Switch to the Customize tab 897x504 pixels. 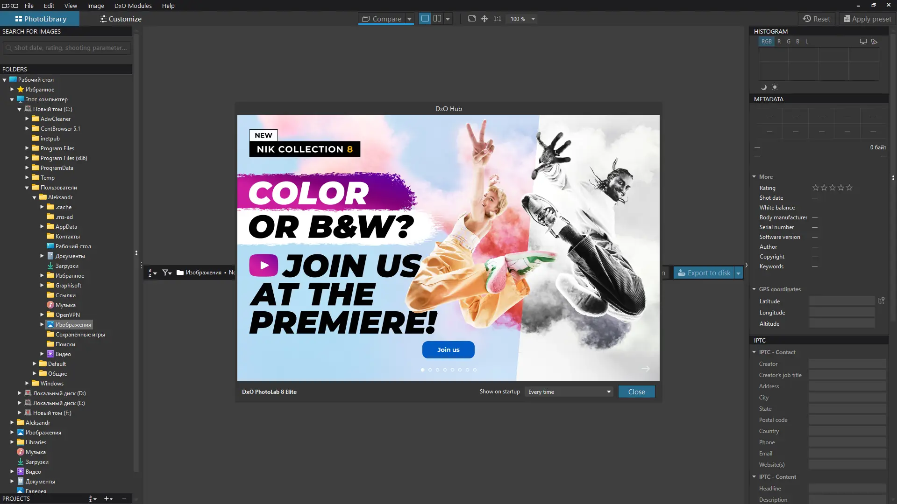(x=121, y=19)
